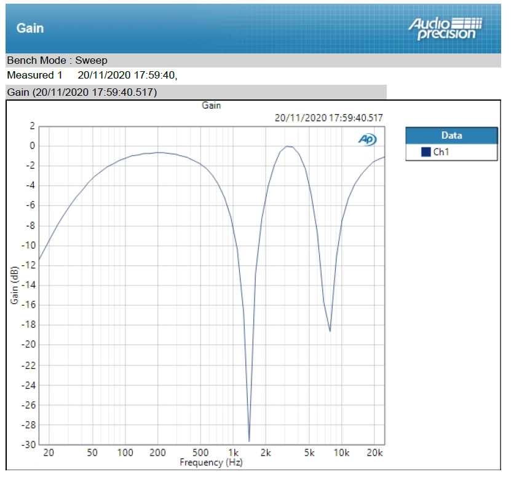Click the '2' tick on gain axis
This screenshot has height=477, width=511.
(x=32, y=126)
